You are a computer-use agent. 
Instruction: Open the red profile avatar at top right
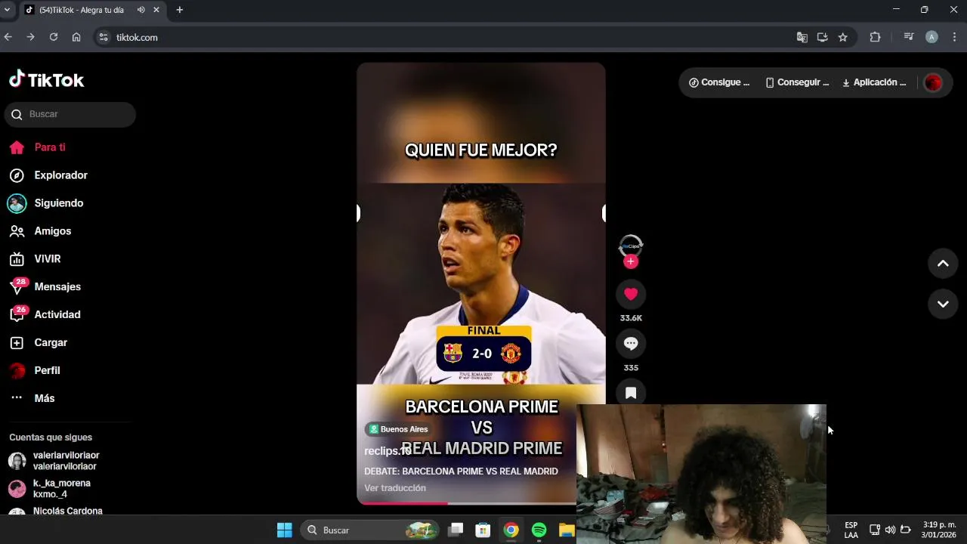coord(933,83)
